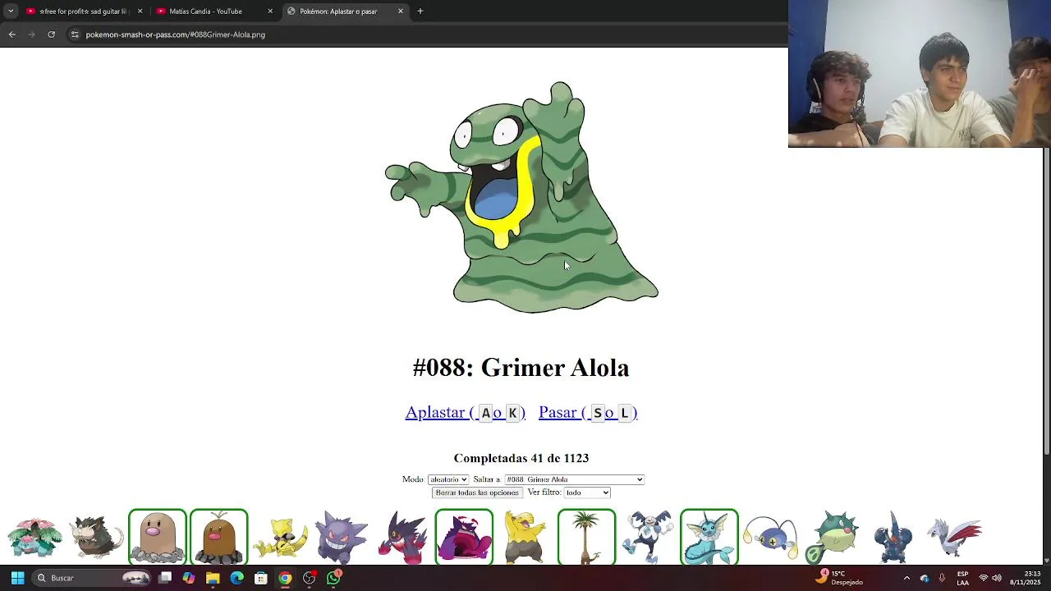
Task: Open the Ver filtro dropdown
Action: coord(587,492)
